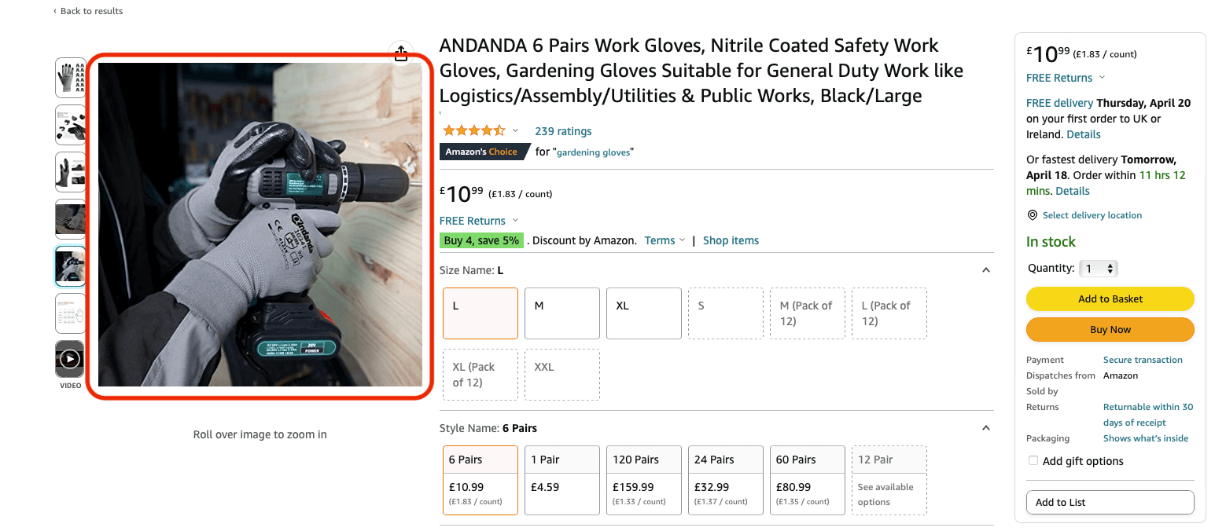The image size is (1226, 531).
Task: View the fourth product thumbnail
Action: 70,218
